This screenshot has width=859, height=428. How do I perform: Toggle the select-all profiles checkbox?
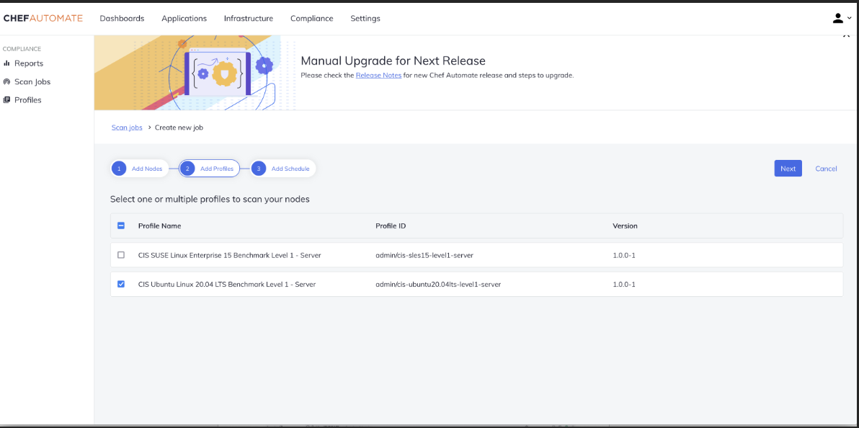tap(121, 226)
